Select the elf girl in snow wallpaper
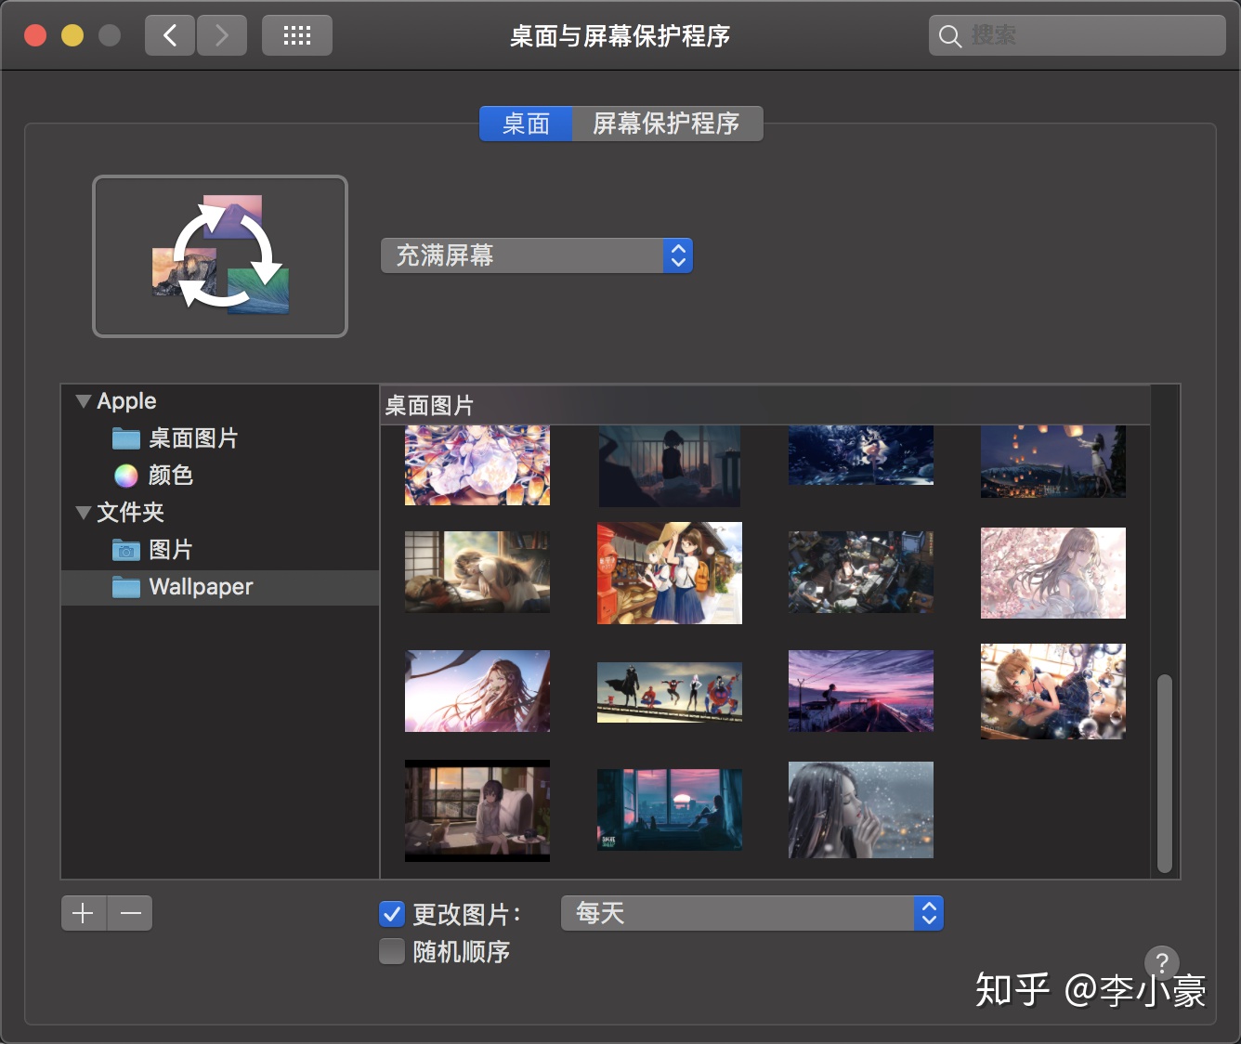Screen dimensions: 1241x1044 (x=861, y=810)
